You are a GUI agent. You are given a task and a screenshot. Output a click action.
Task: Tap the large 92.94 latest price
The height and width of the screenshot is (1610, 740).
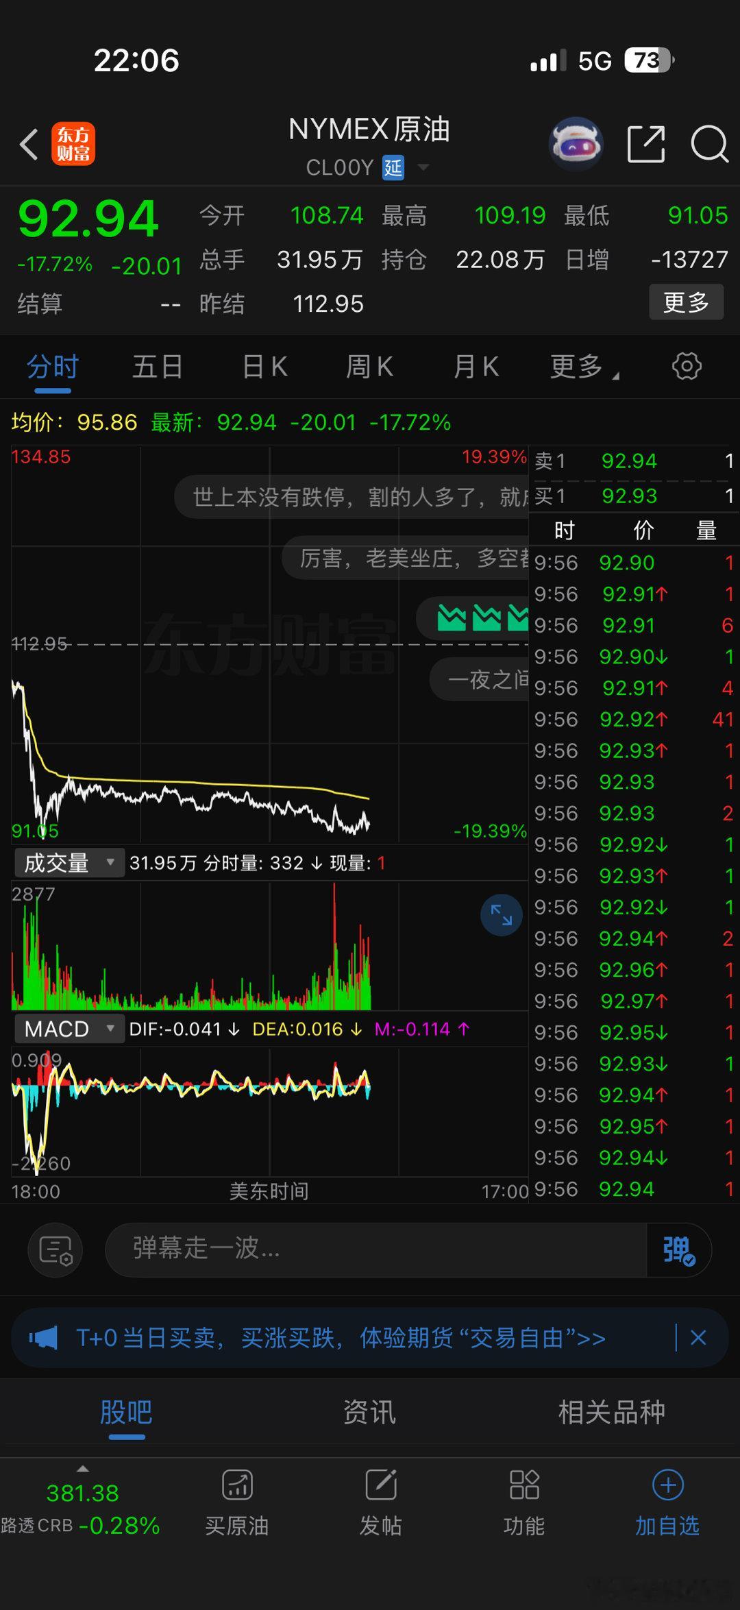88,219
